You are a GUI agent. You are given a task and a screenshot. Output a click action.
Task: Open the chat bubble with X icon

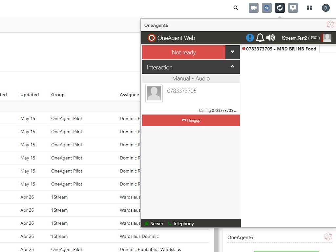click(x=293, y=8)
